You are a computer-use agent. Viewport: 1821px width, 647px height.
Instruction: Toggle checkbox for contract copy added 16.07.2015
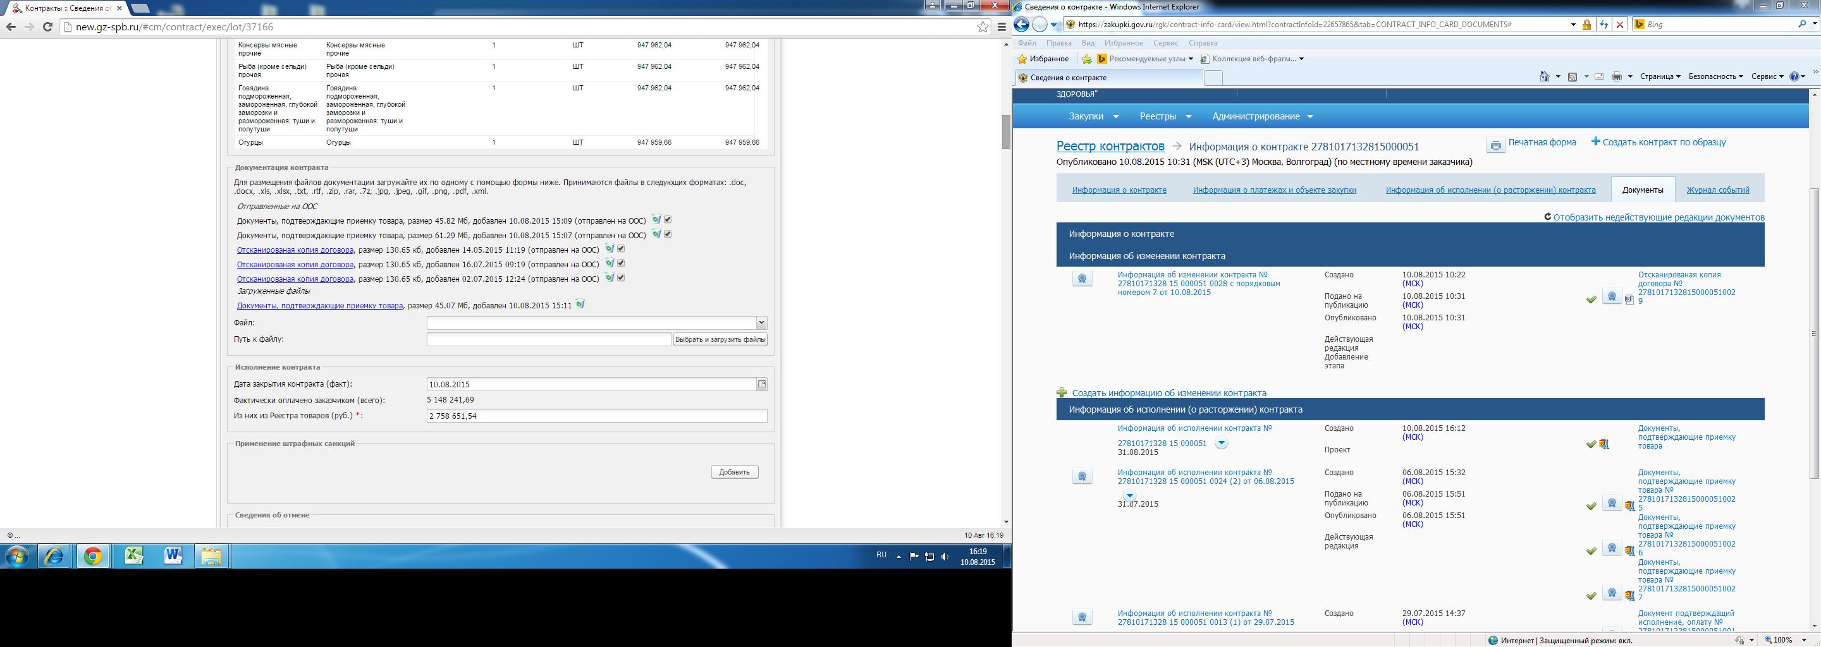click(x=621, y=263)
